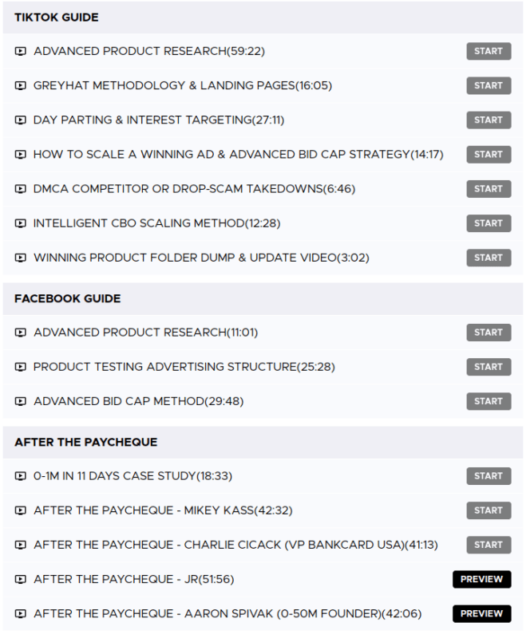Screen dimensions: 526x638
Task: Click video icon next to Advanced Bid Cap Method
Action: 20,401
